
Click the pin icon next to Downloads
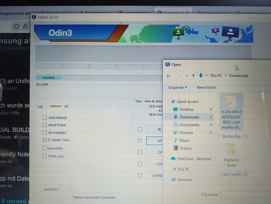211,117
